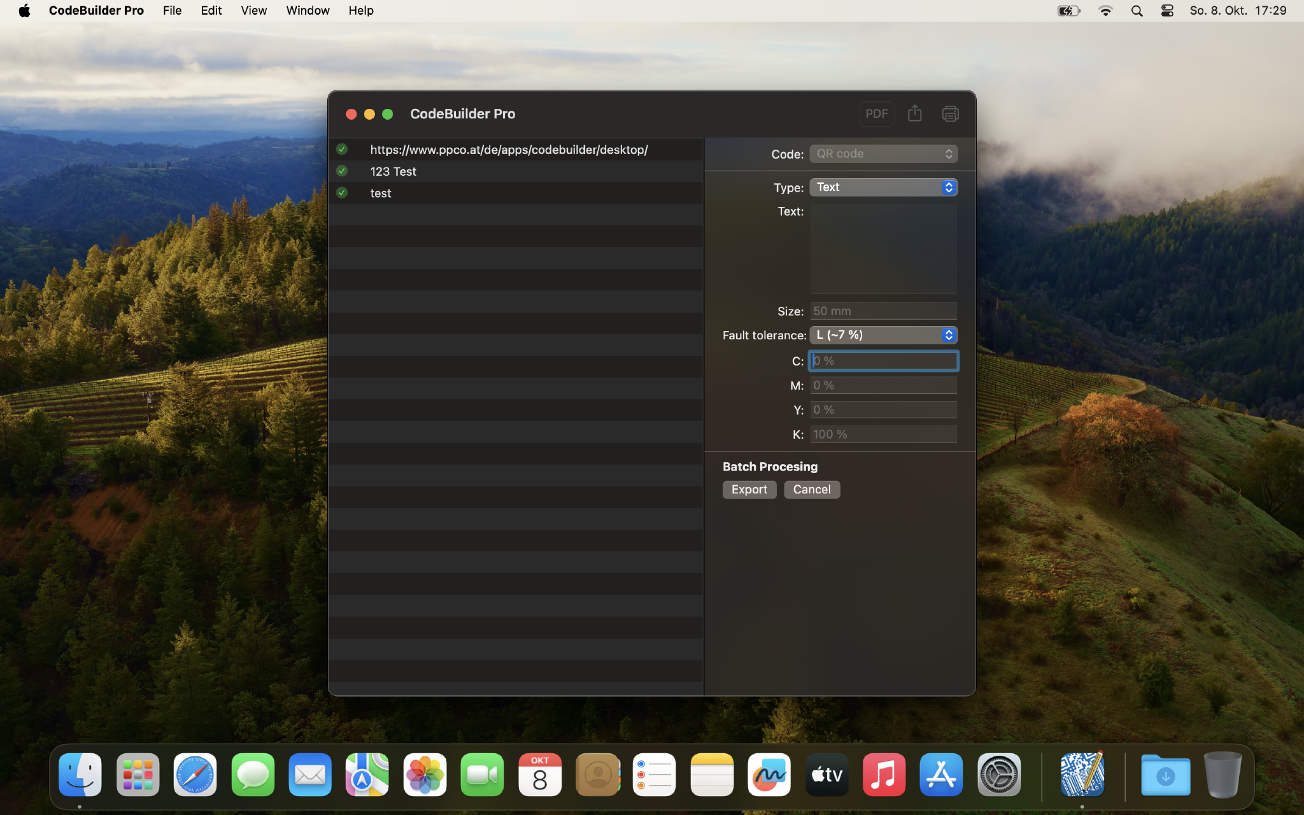Select the https://www.ppco.at row text
Screen dimensions: 1304x815
(x=509, y=150)
